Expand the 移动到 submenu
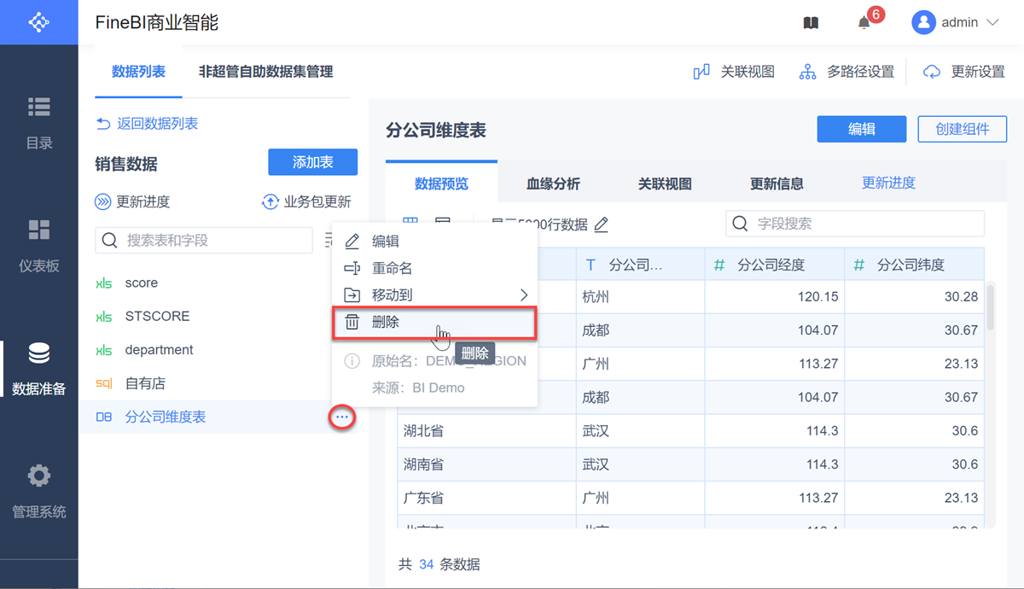Viewport: 1024px width, 589px height. click(x=435, y=295)
